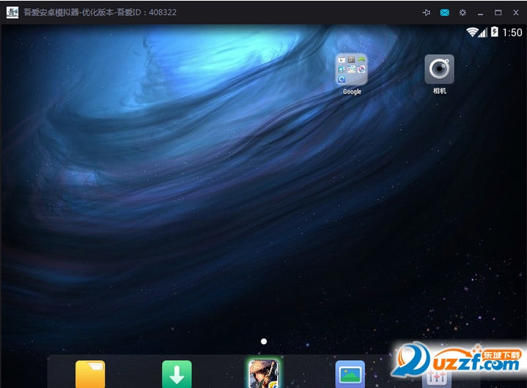Open the green download arrow app
Image resolution: width=527 pixels, height=388 pixels.
click(x=177, y=374)
